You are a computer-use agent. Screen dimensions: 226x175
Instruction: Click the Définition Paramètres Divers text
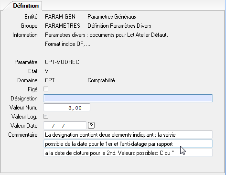119,26
